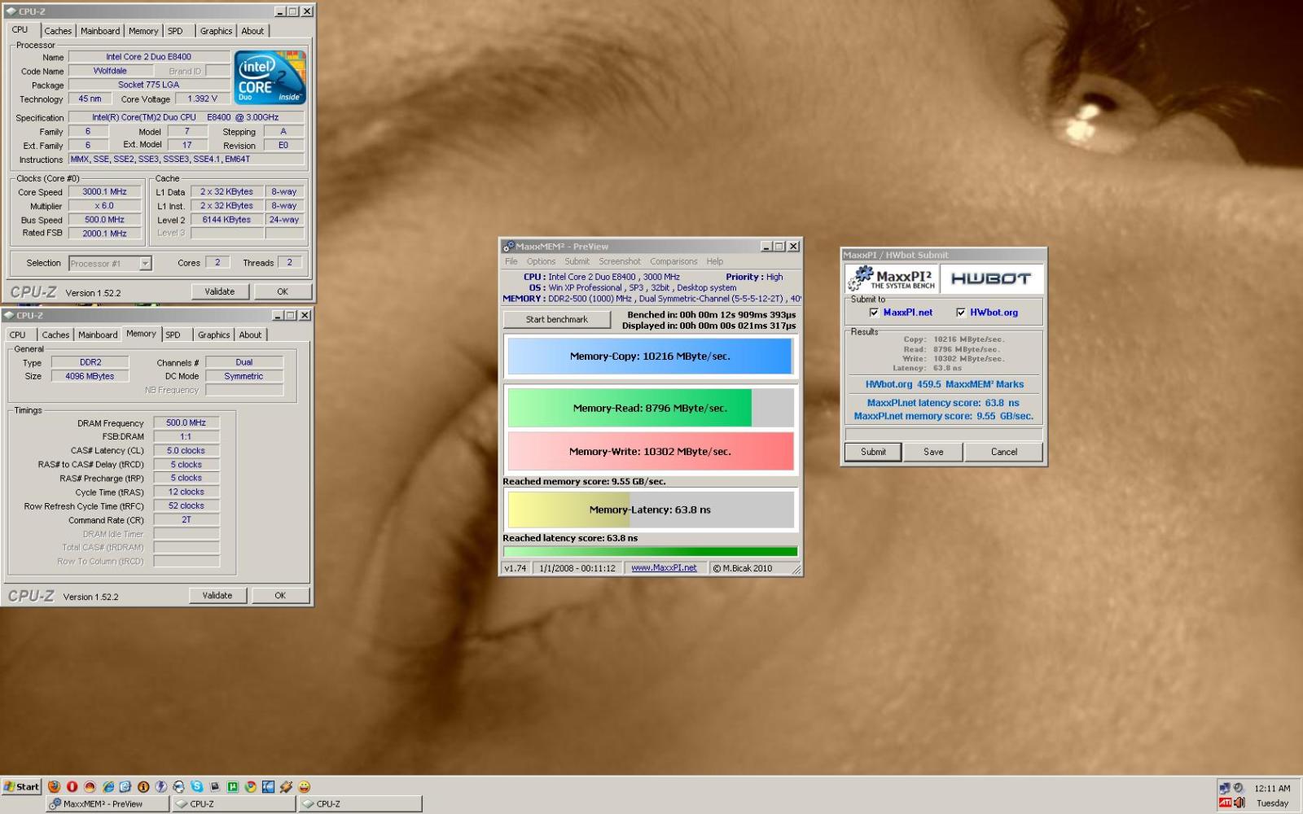Open the Comparisons menu in MaxxMEM²
1303x814 pixels.
pyautogui.click(x=673, y=261)
